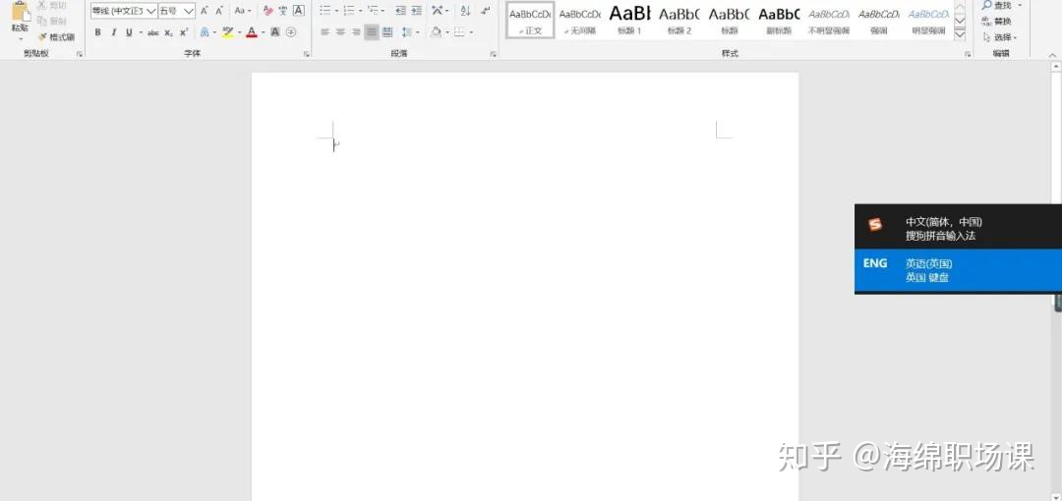Screen dimensions: 1062x501
Task: Toggle Show/Hide paragraph marks
Action: point(485,11)
